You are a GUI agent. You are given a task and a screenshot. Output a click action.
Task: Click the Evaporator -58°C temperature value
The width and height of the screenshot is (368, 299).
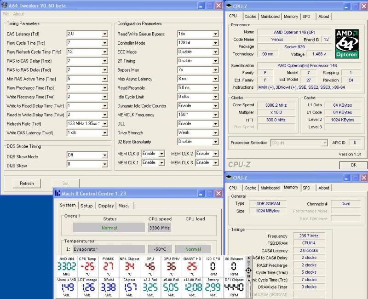(160, 249)
